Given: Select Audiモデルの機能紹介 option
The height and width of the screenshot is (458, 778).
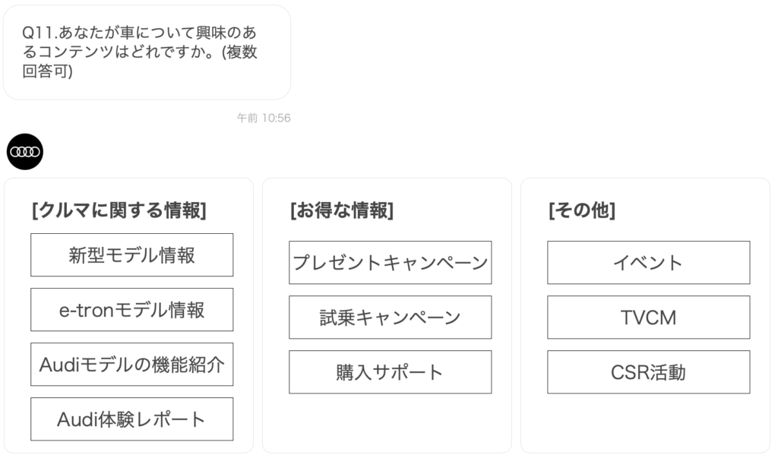Looking at the screenshot, I should 132,365.
